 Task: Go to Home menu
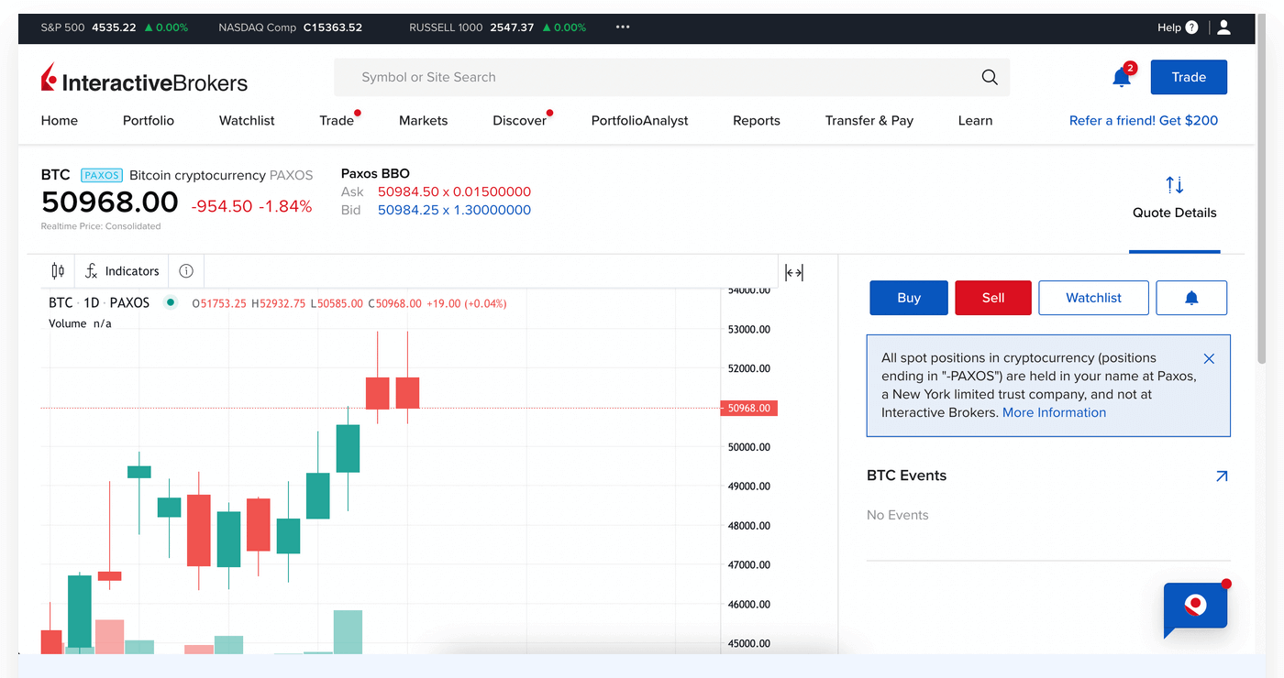pyautogui.click(x=60, y=121)
